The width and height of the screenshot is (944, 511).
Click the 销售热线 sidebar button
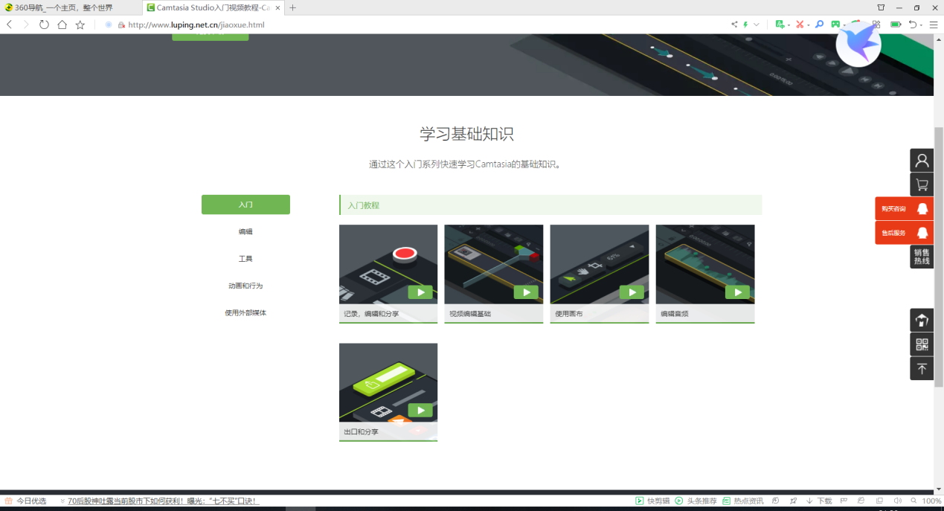click(x=922, y=257)
